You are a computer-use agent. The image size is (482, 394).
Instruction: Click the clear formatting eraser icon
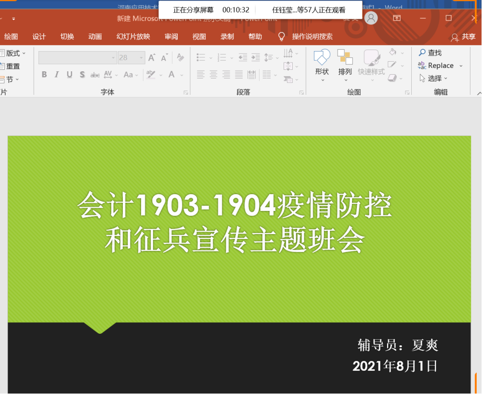[181, 57]
